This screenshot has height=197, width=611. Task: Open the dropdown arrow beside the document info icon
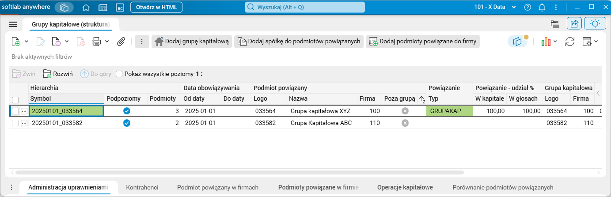tap(66, 42)
